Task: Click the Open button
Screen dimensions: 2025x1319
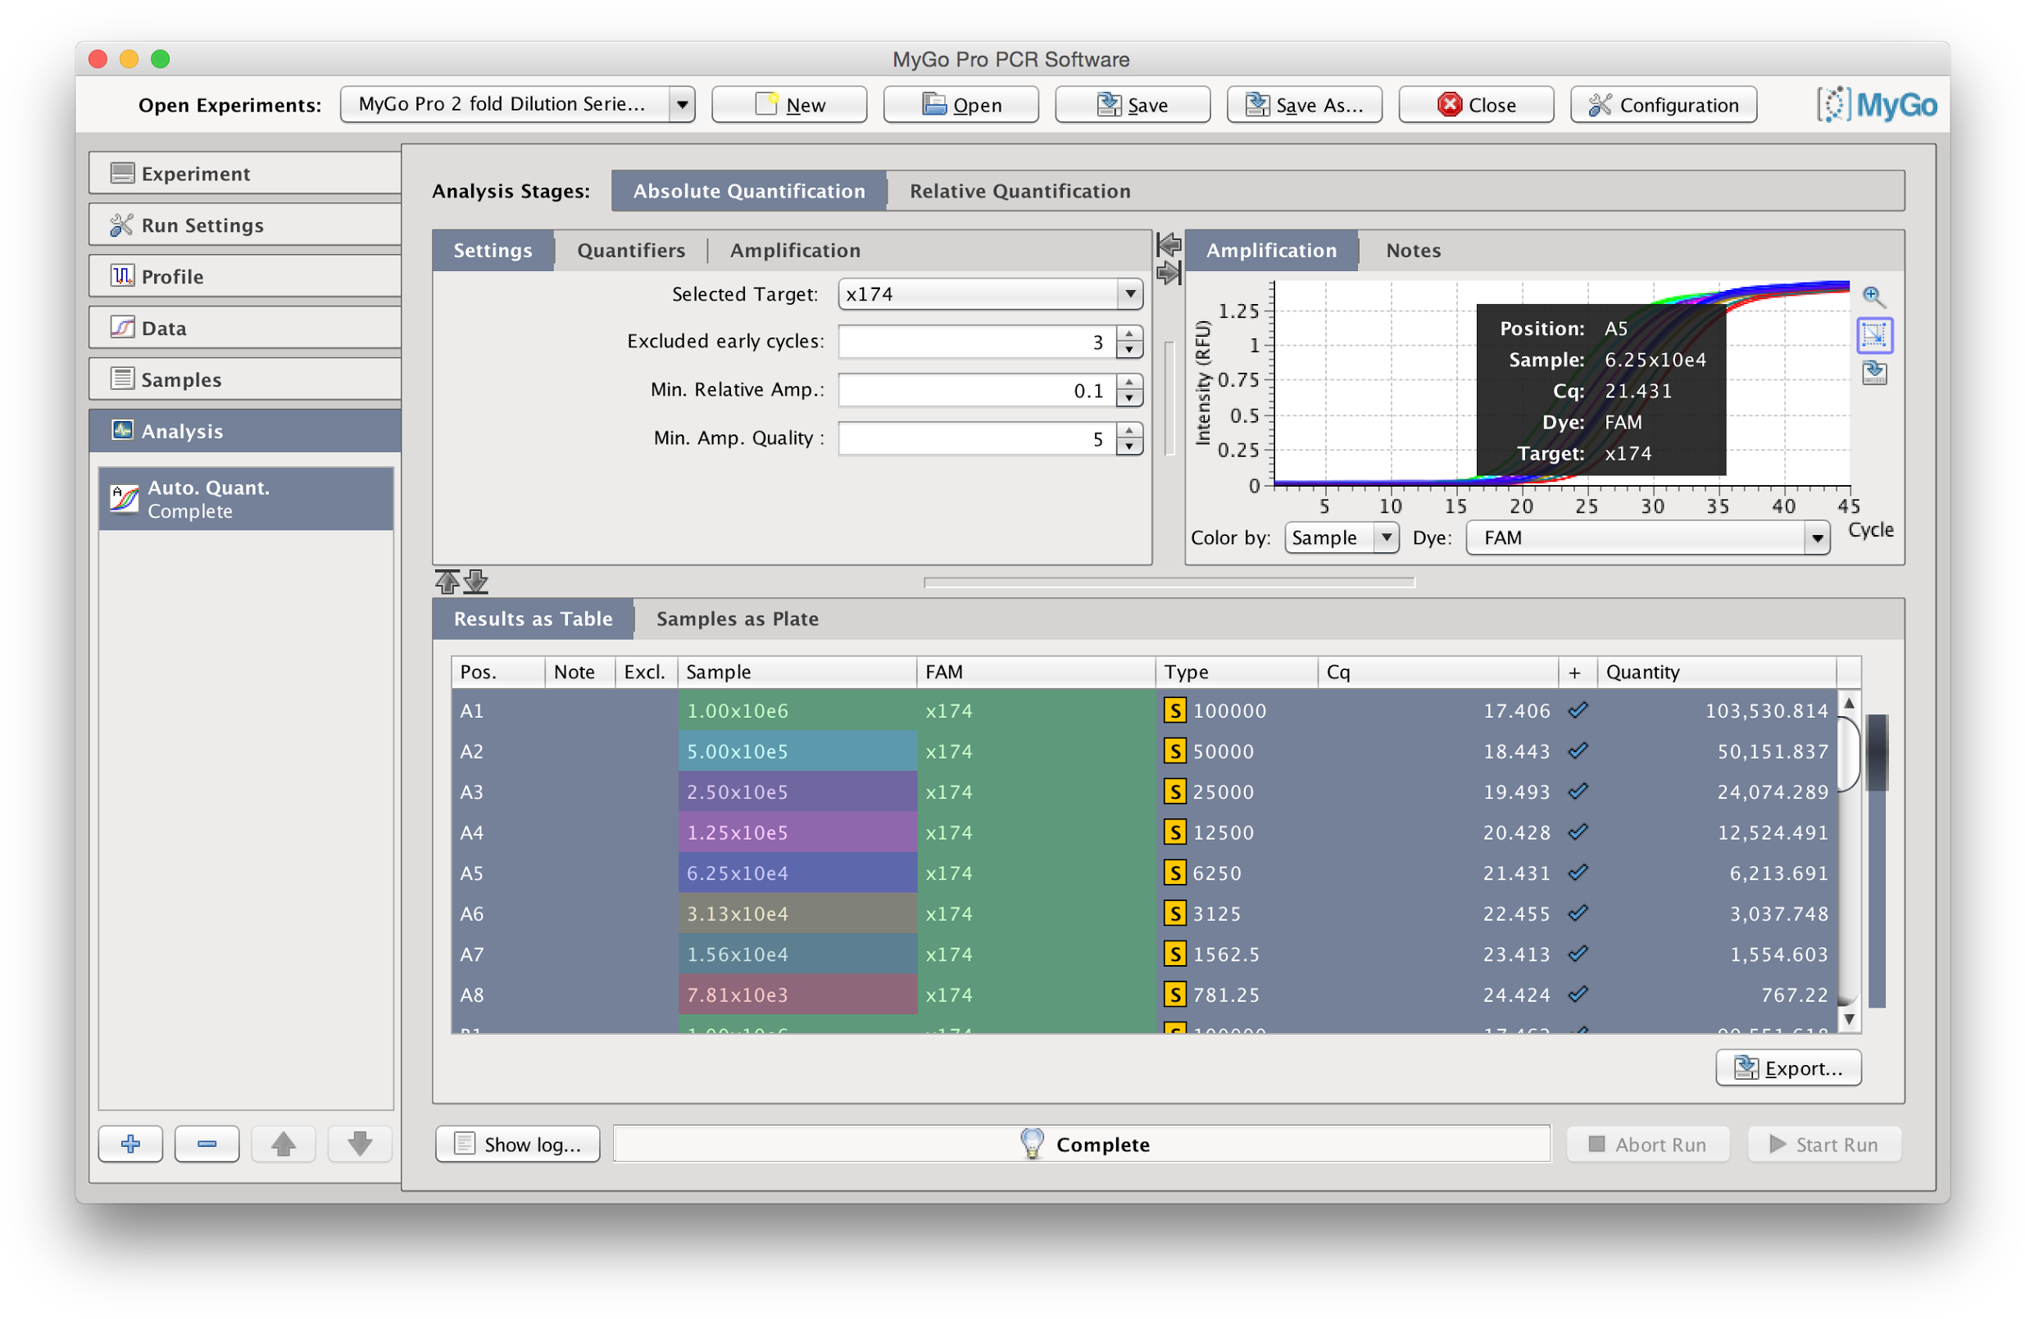Action: click(x=960, y=105)
